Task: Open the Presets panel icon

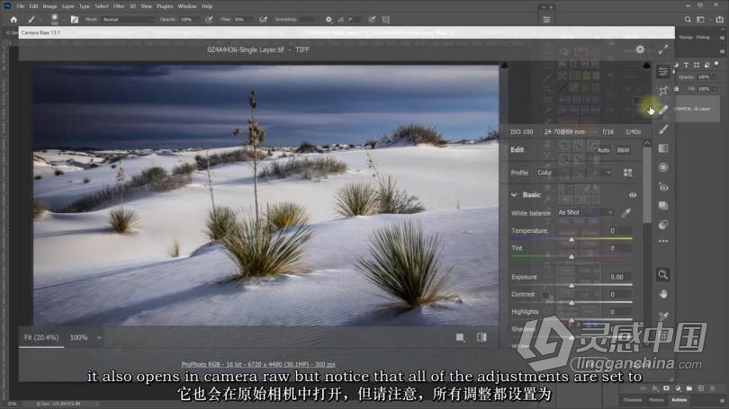Action: [663, 225]
